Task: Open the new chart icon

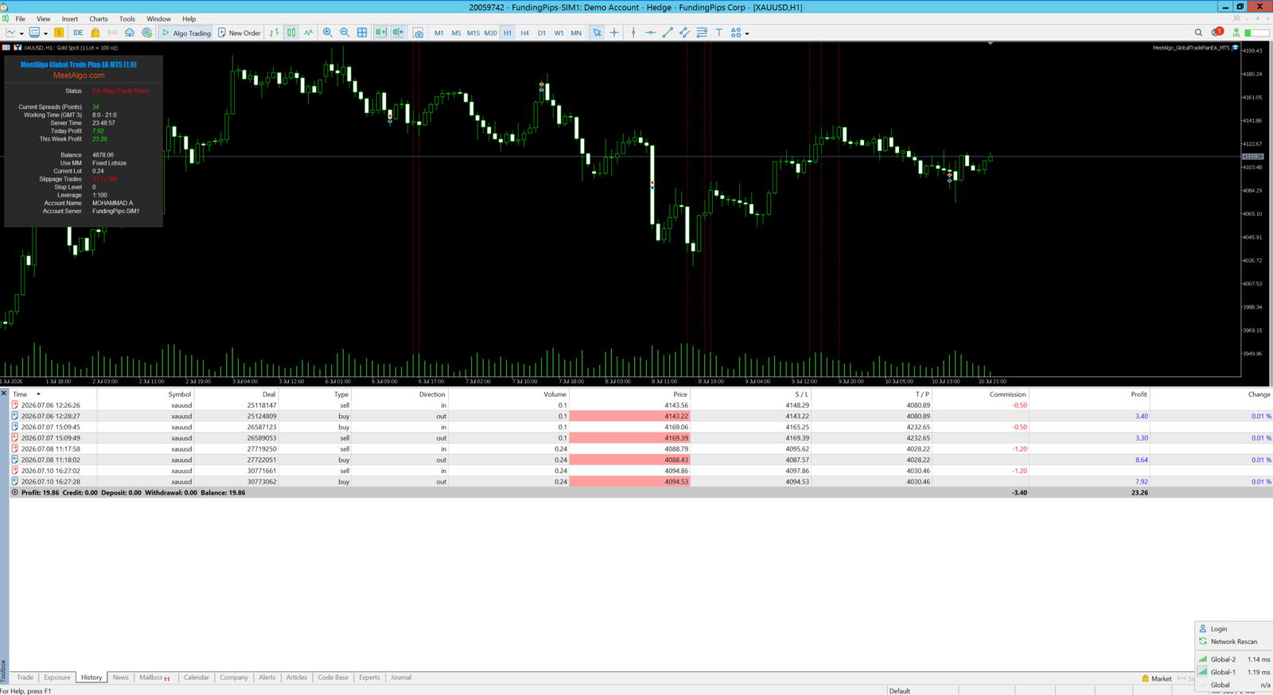Action: (11, 33)
